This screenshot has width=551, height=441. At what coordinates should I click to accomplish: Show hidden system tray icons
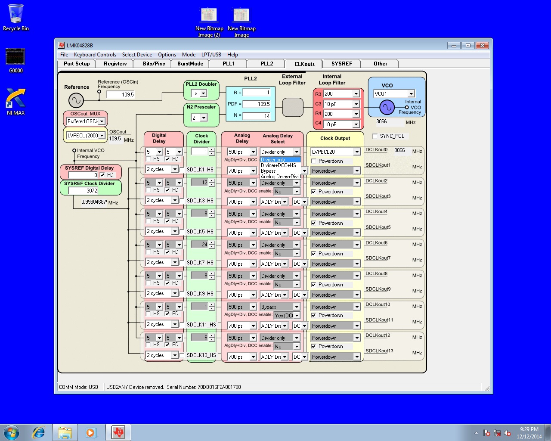pos(476,433)
